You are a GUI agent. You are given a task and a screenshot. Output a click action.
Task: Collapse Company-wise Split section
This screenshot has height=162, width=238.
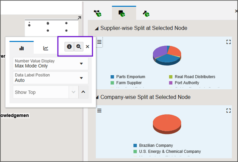coord(97,97)
